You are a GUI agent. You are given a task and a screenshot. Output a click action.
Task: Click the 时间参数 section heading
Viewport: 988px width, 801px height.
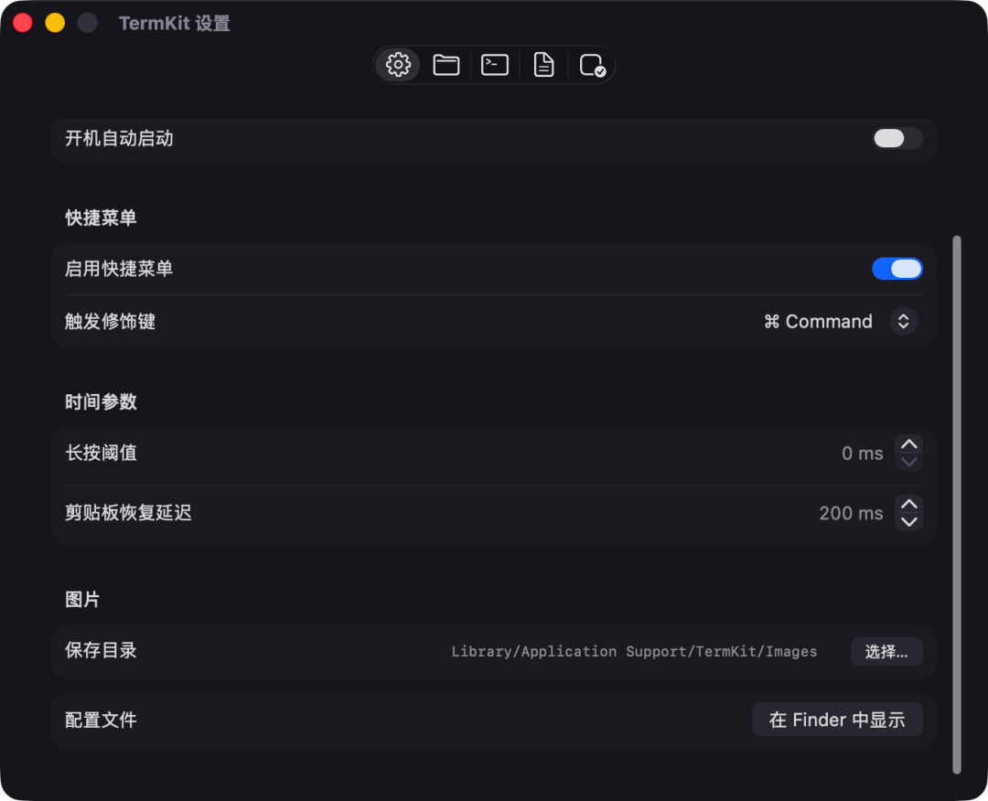point(101,401)
